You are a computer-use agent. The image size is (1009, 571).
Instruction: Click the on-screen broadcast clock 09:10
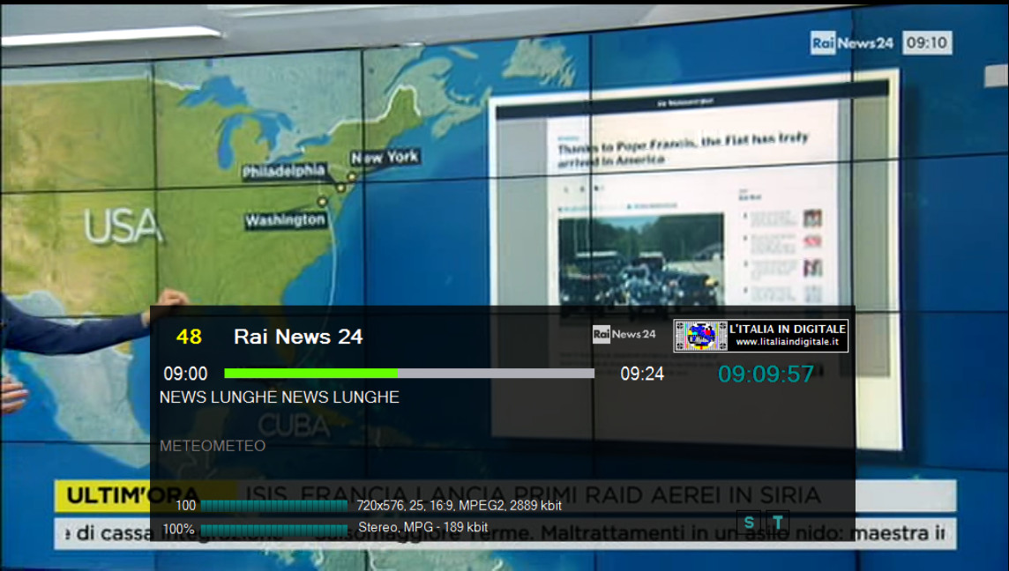click(x=927, y=42)
